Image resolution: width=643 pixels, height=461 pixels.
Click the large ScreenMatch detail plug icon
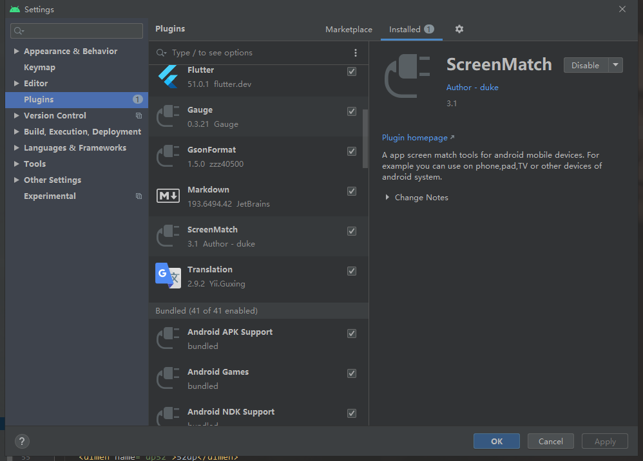click(x=407, y=76)
